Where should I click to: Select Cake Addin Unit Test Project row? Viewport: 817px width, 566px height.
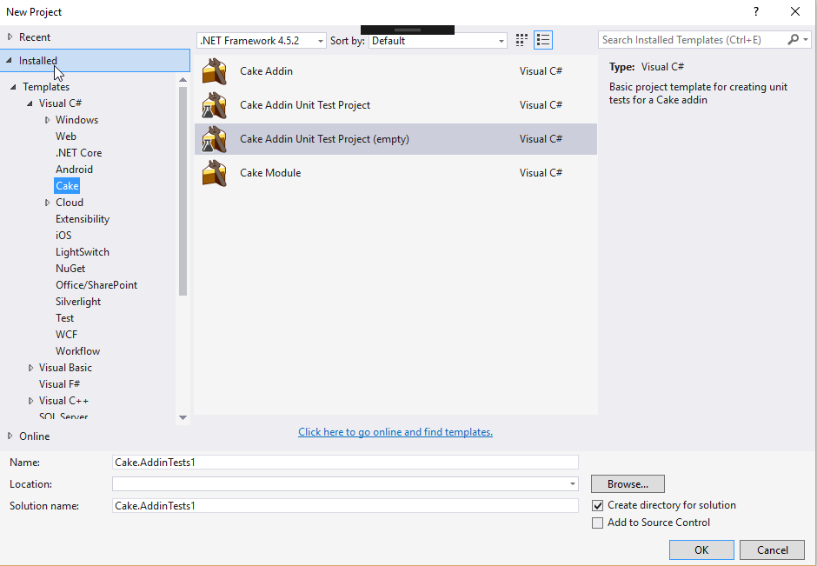396,105
